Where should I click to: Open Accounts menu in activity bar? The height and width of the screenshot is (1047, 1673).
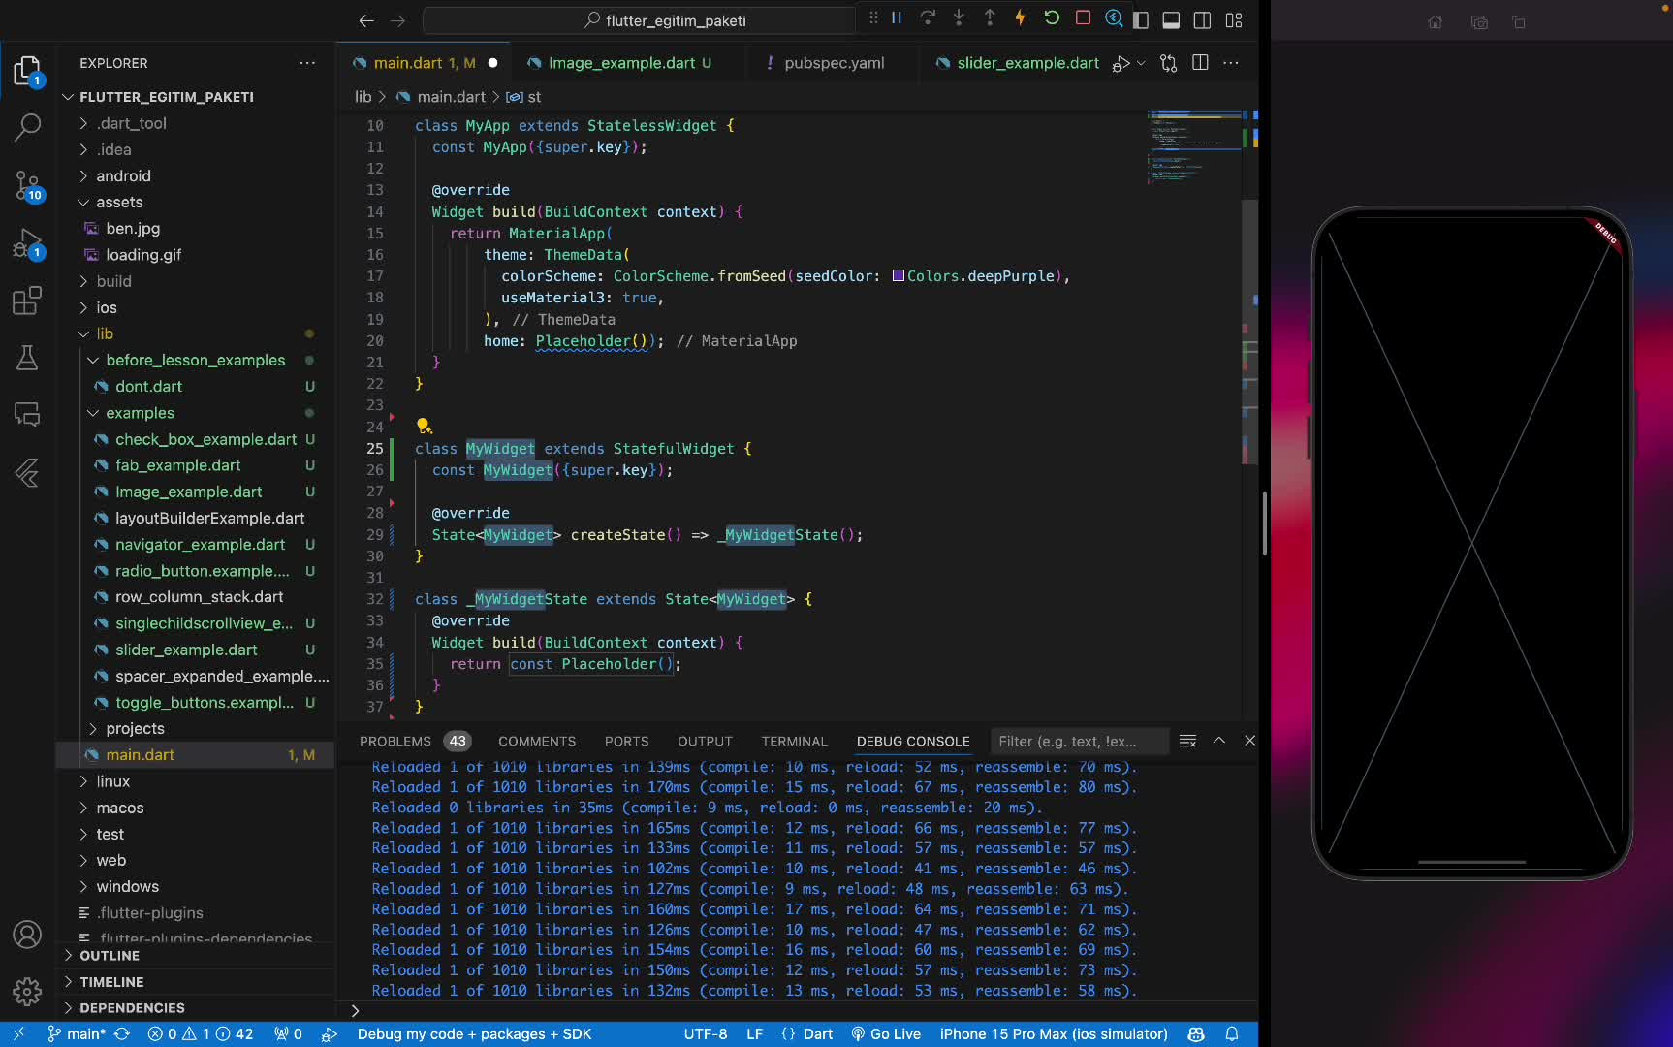(x=27, y=935)
